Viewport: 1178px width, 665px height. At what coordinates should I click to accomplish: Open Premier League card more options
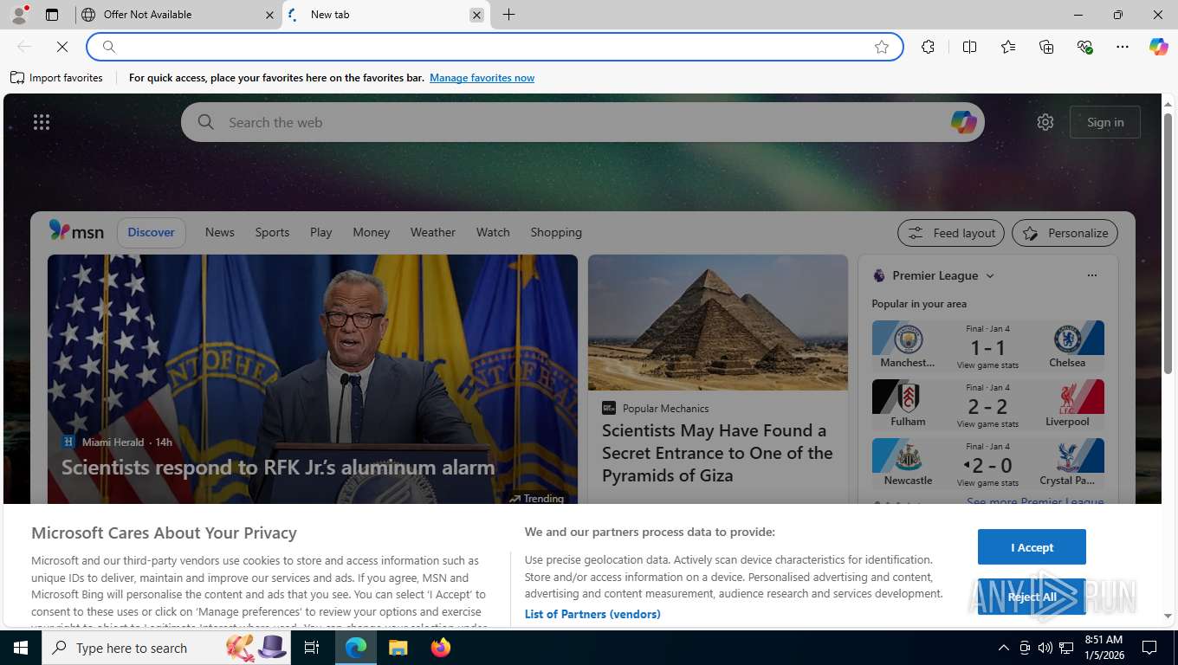[1091, 275]
